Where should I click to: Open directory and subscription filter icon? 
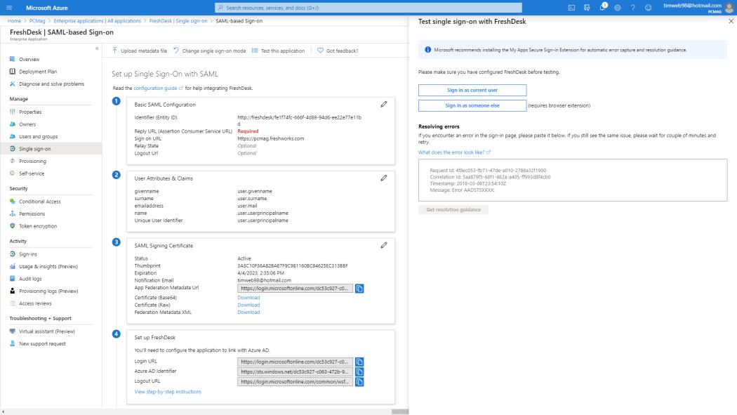587,8
